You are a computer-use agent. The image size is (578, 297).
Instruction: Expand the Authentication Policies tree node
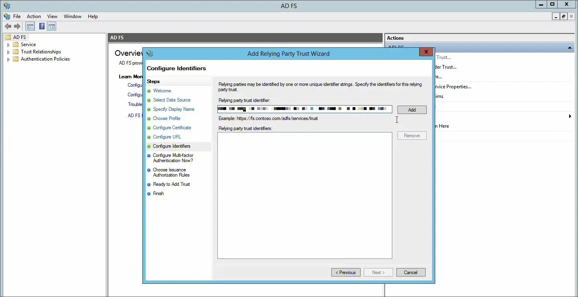point(8,59)
